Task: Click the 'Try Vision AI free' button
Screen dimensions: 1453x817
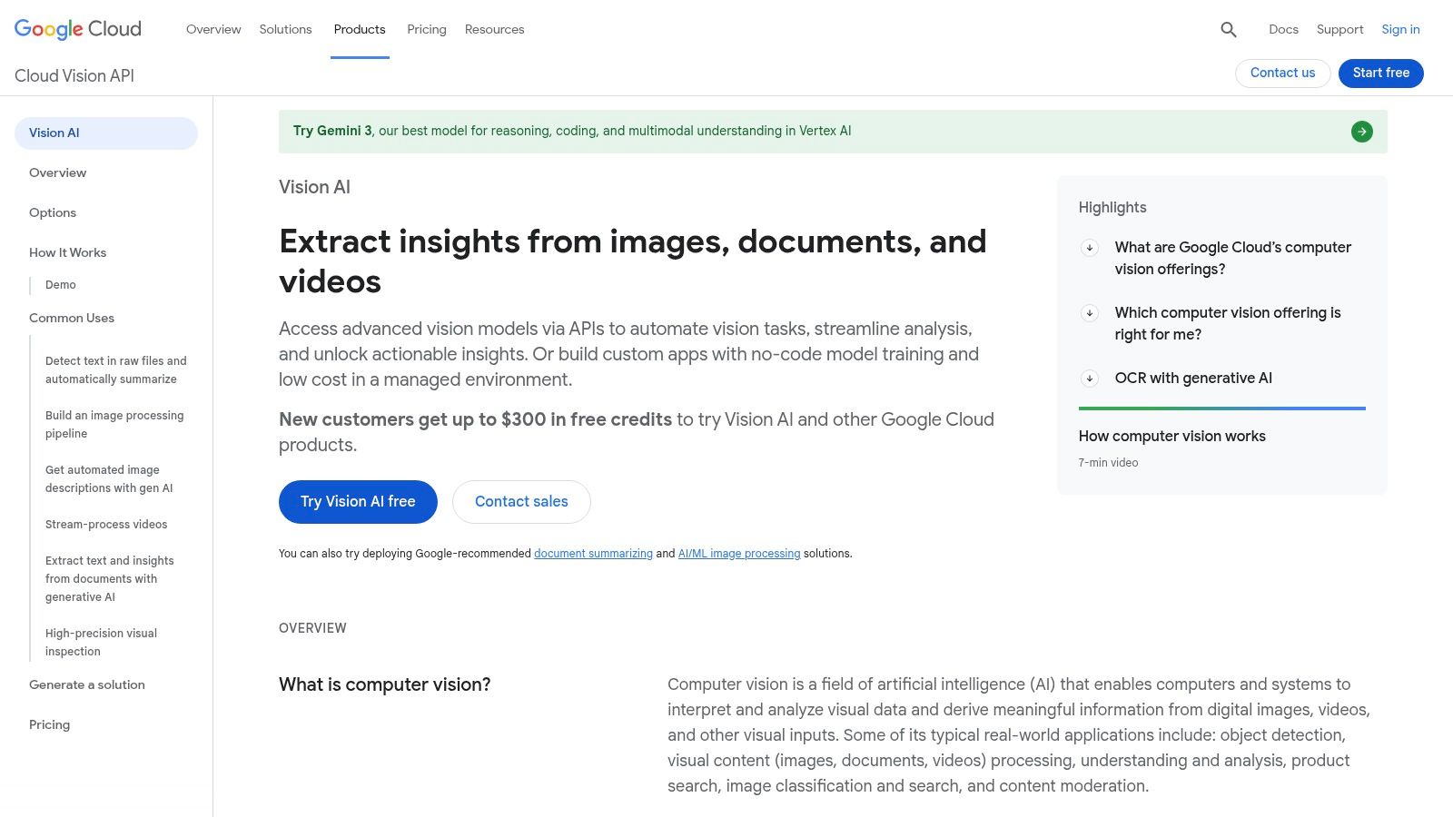Action: click(358, 501)
